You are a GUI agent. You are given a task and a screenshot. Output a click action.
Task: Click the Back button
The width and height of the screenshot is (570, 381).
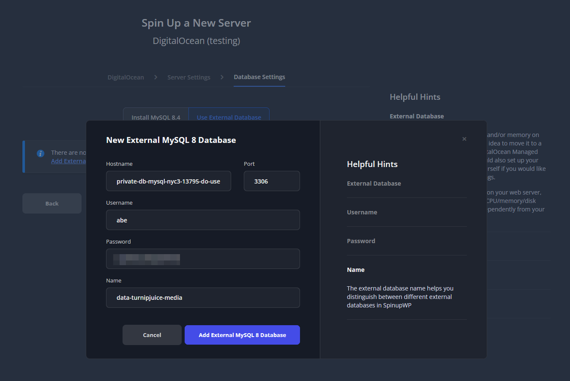[52, 204]
